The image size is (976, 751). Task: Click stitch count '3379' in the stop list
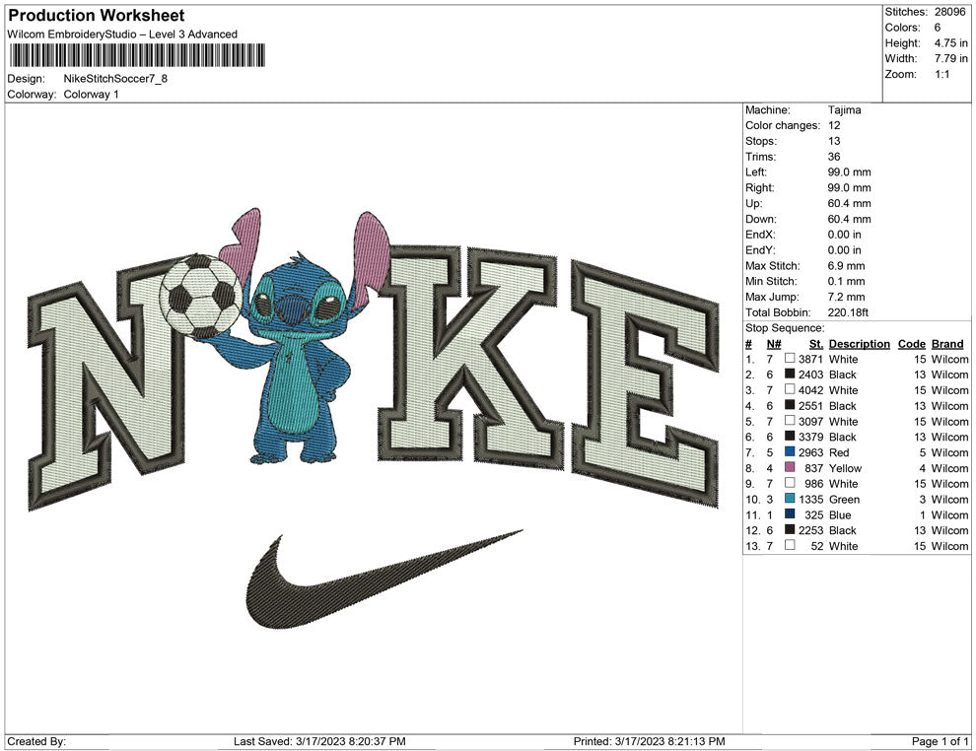pos(811,437)
